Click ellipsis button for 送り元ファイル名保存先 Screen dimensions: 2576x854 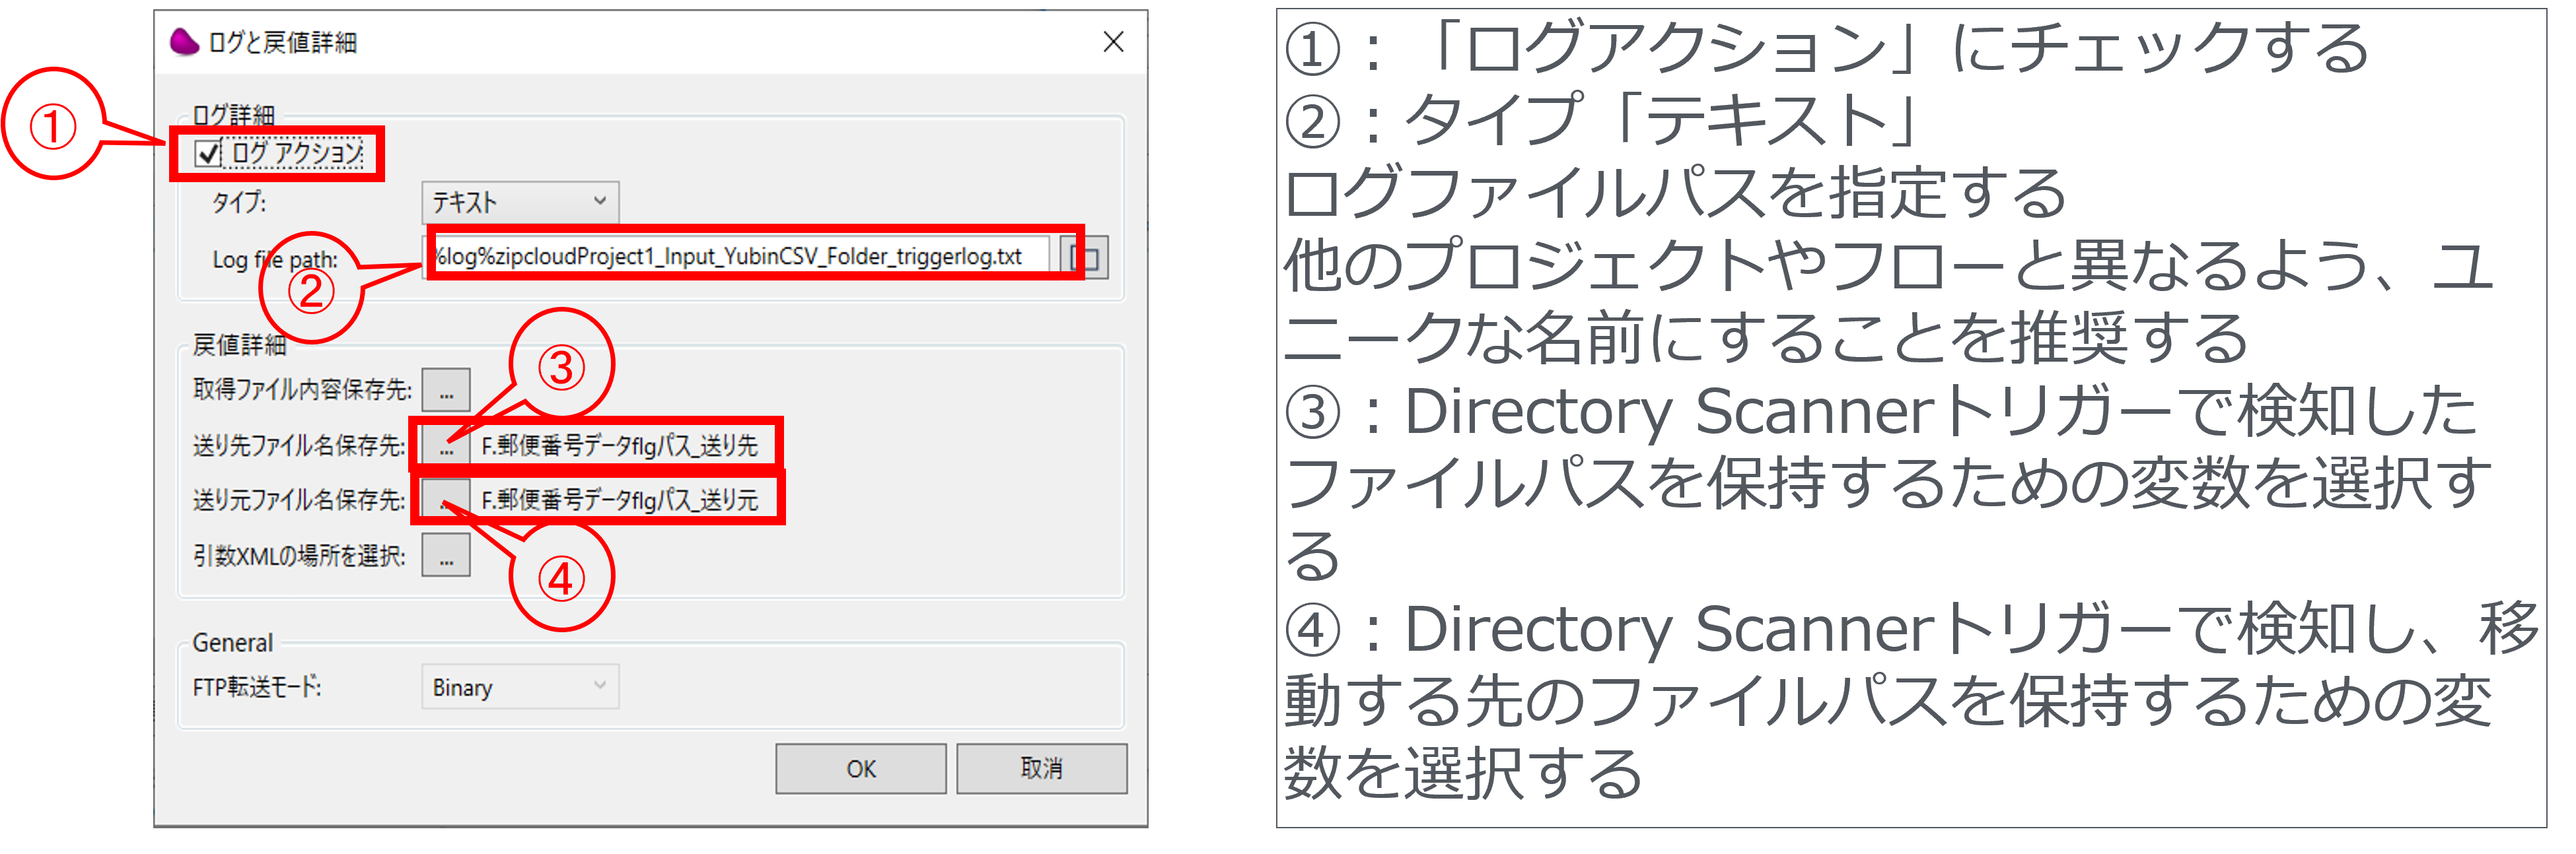coord(446,500)
